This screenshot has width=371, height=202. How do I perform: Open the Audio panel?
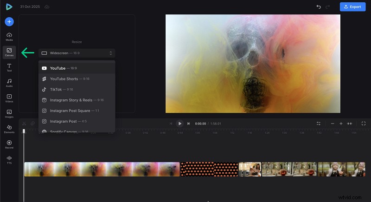9,83
